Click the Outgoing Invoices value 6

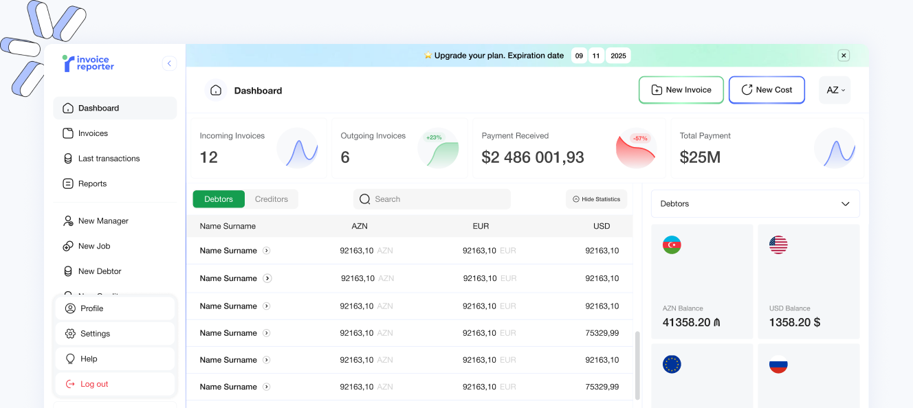coord(345,157)
